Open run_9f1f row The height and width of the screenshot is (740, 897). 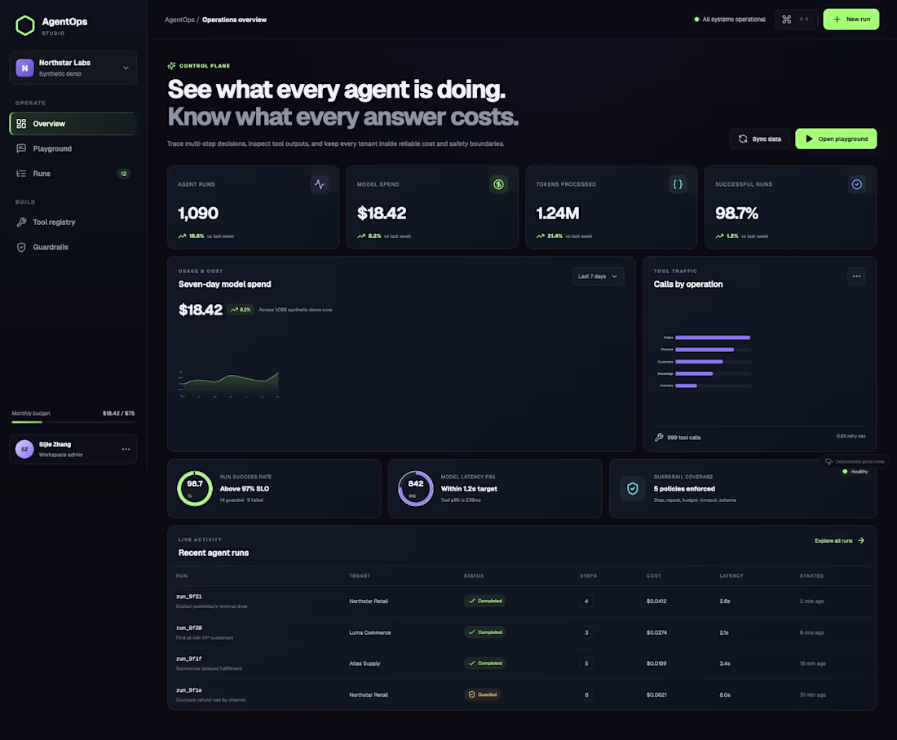click(x=521, y=663)
